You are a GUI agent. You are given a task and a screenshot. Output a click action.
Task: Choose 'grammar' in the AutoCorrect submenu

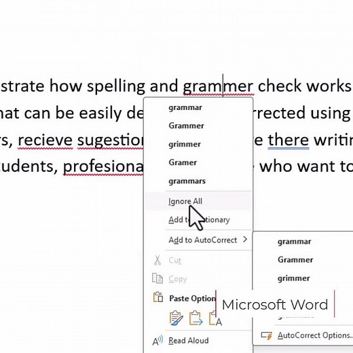point(294,242)
